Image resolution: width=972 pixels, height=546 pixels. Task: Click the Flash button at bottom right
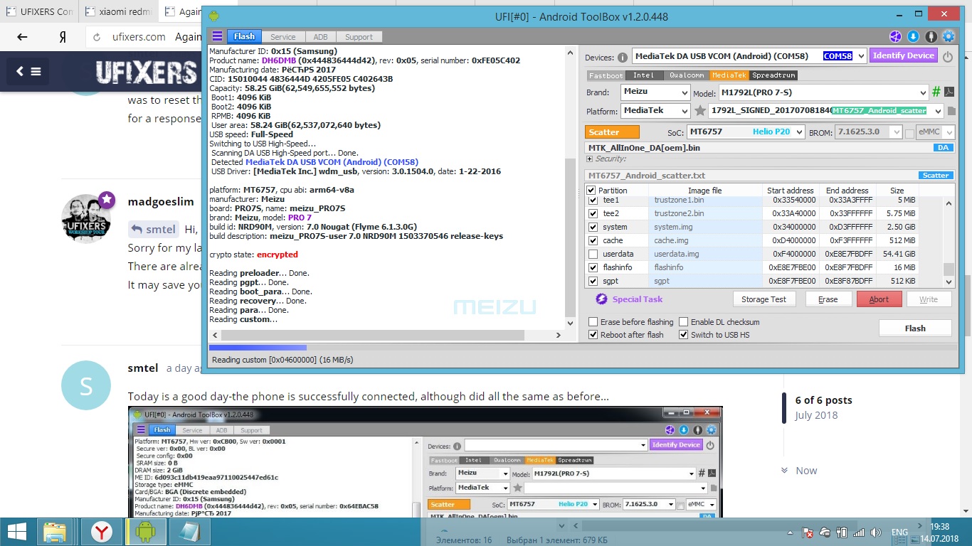point(915,328)
